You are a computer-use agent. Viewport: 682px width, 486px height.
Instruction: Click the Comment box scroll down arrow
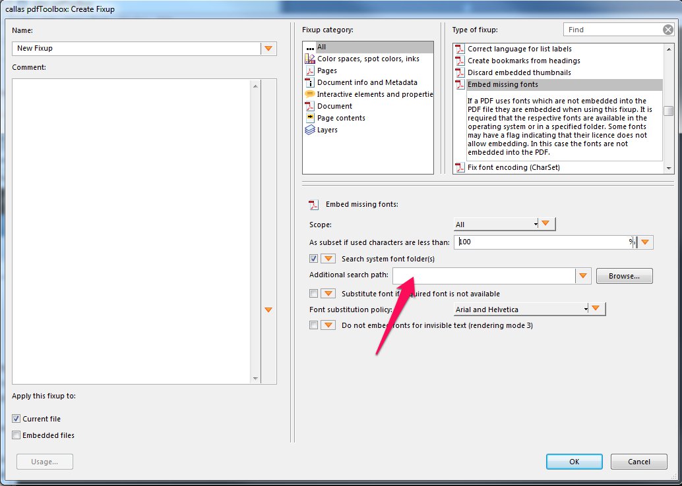click(255, 379)
